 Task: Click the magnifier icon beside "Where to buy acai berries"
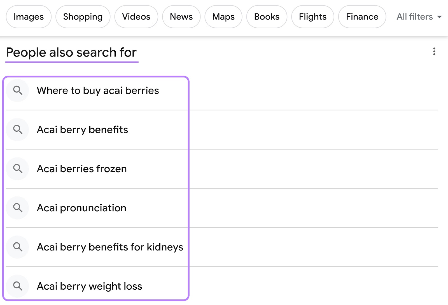(17, 90)
